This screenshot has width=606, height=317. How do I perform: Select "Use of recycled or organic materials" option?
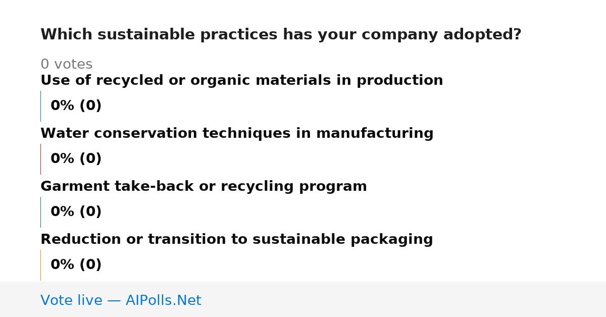[241, 81]
